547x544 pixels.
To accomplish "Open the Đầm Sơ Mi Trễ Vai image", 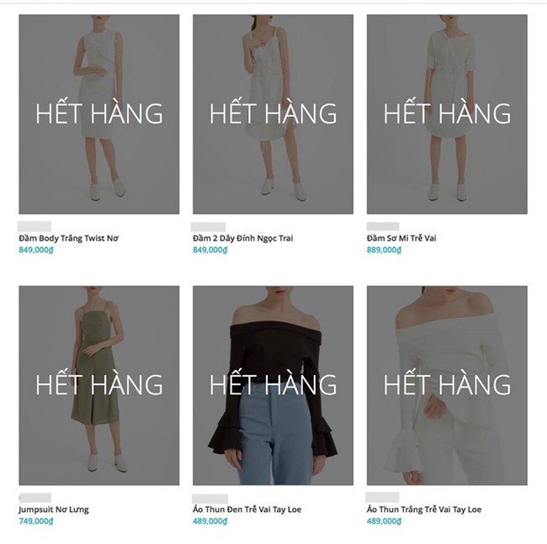I will pyautogui.click(x=447, y=114).
